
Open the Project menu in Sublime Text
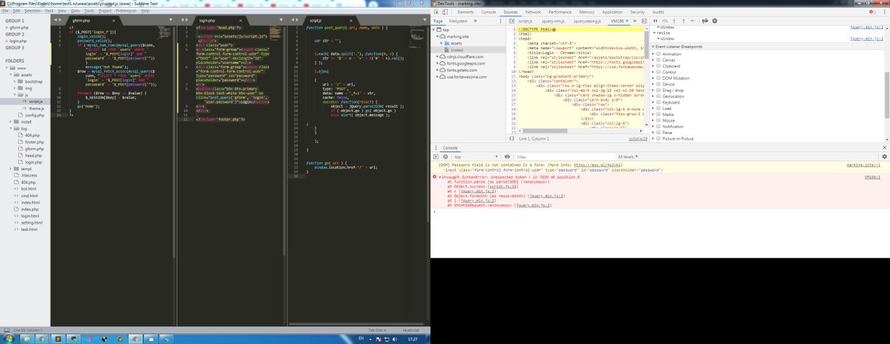pyautogui.click(x=105, y=11)
